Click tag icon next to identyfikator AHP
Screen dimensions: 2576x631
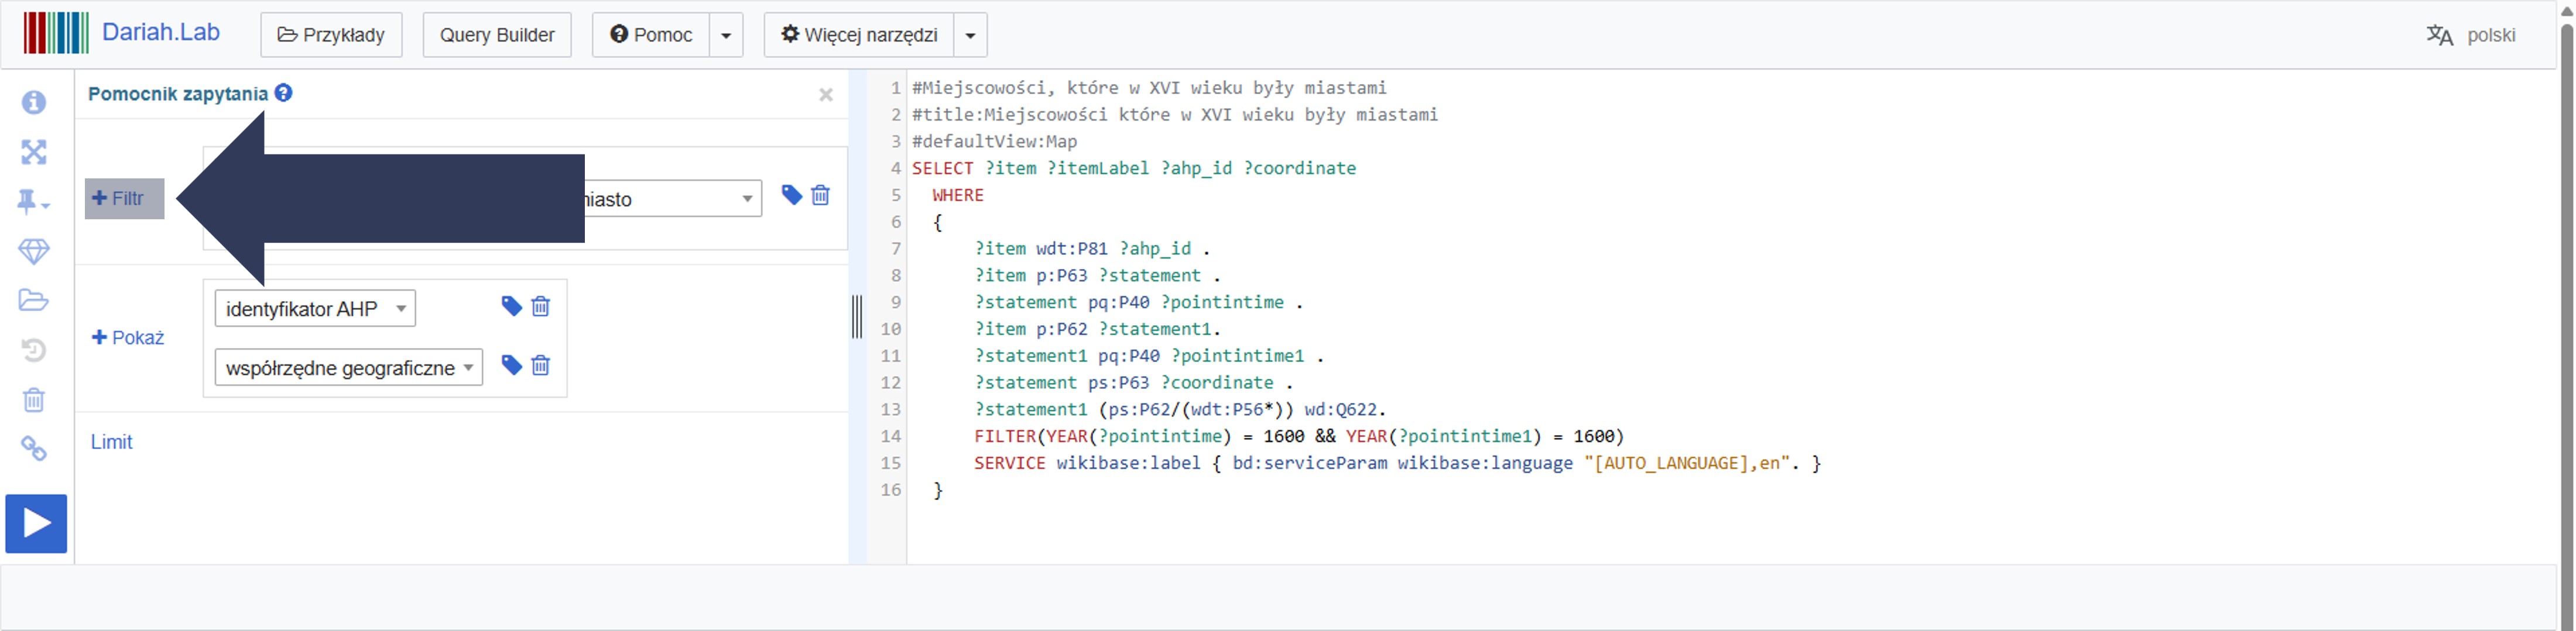511,306
